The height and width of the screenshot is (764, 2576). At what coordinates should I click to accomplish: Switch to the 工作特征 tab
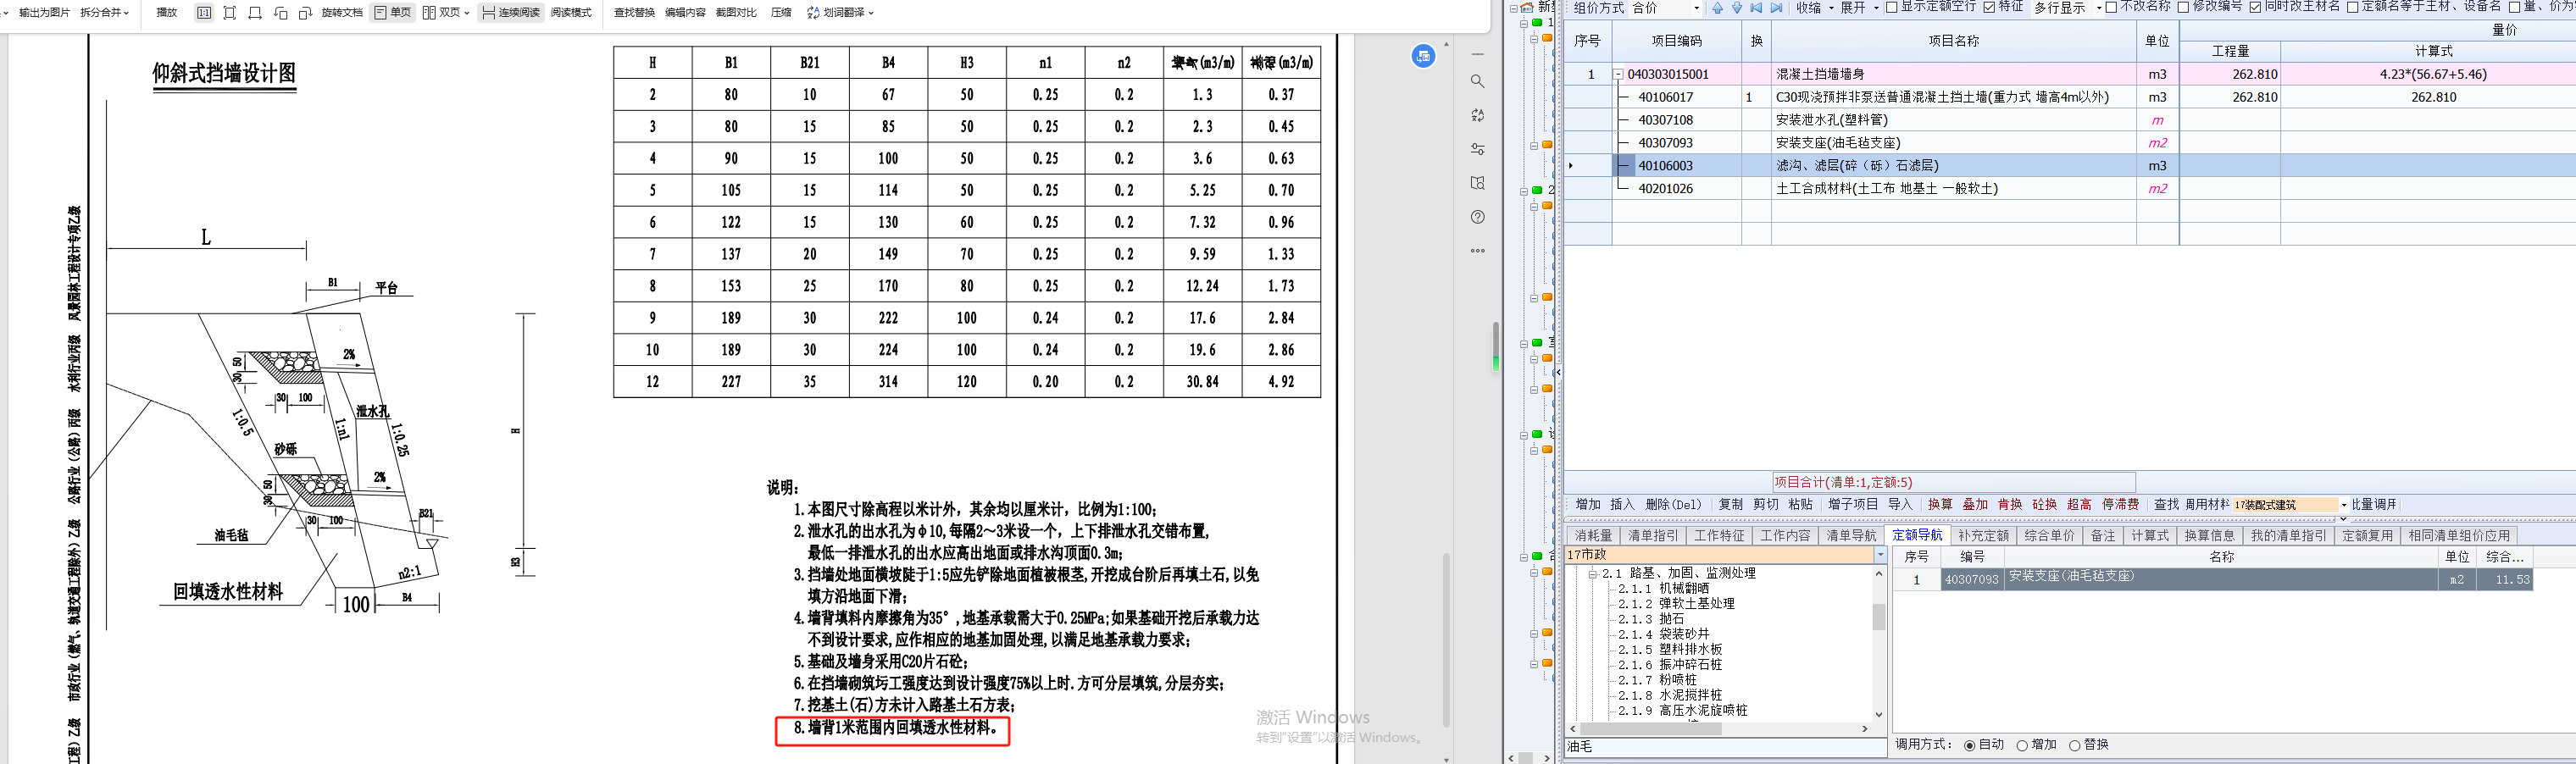point(1719,536)
